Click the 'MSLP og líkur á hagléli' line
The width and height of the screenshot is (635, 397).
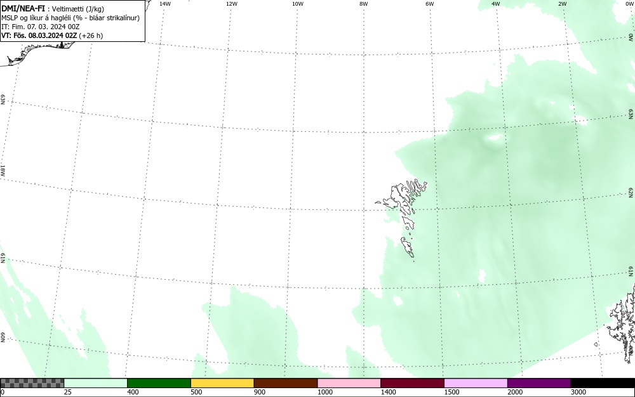coord(70,18)
